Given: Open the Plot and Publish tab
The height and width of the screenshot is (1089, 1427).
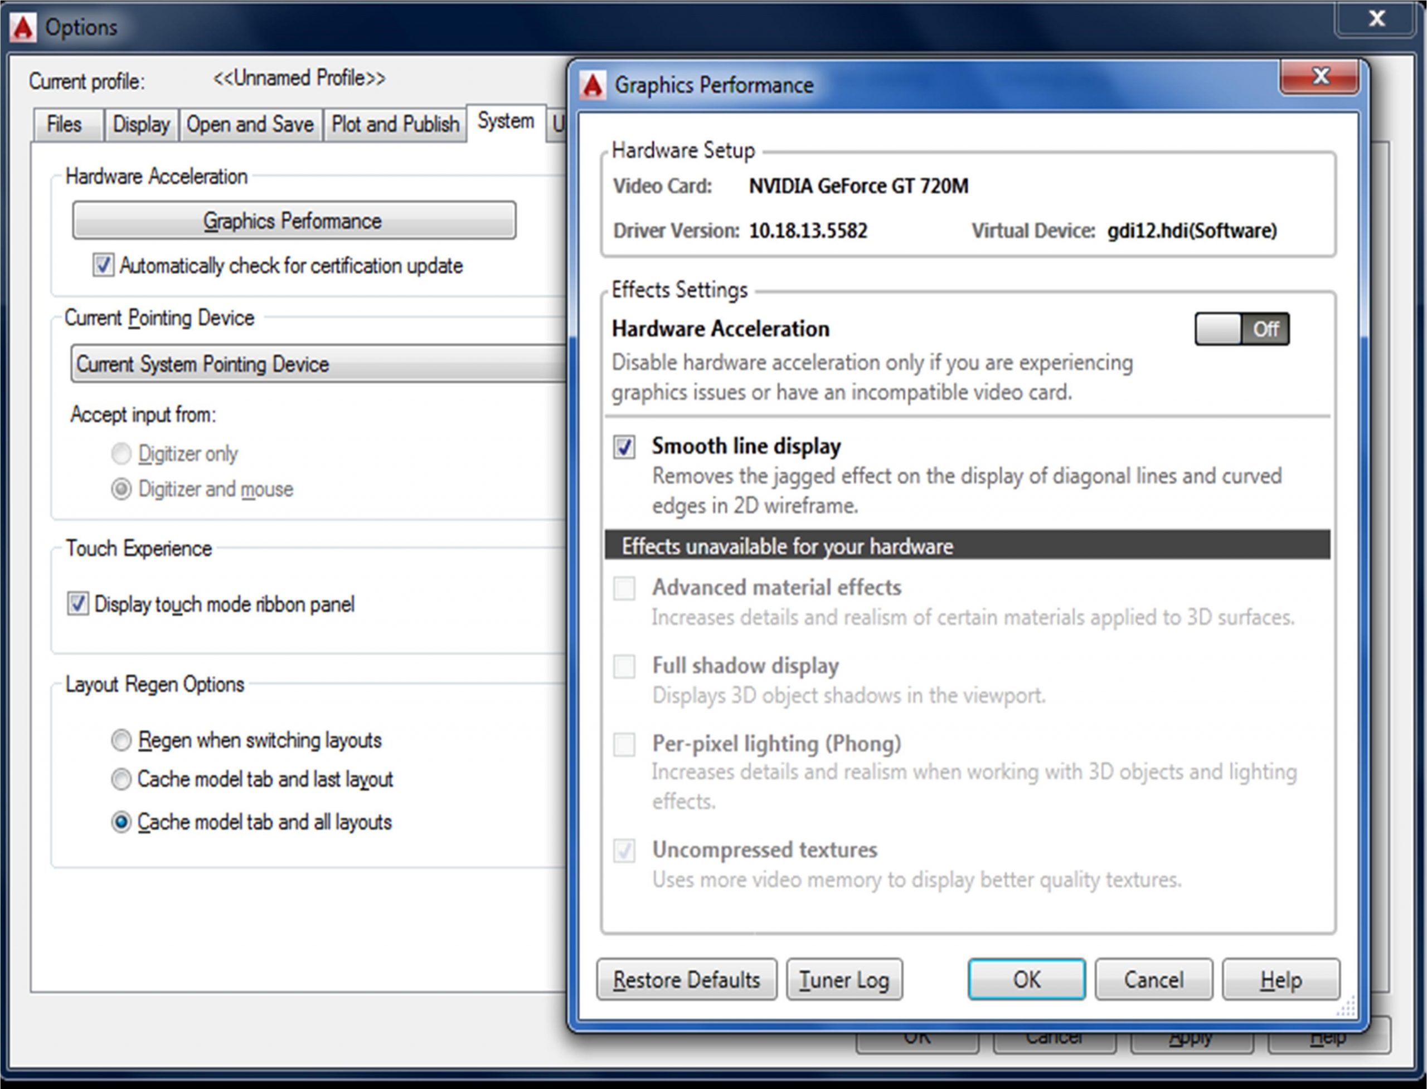Looking at the screenshot, I should (395, 124).
